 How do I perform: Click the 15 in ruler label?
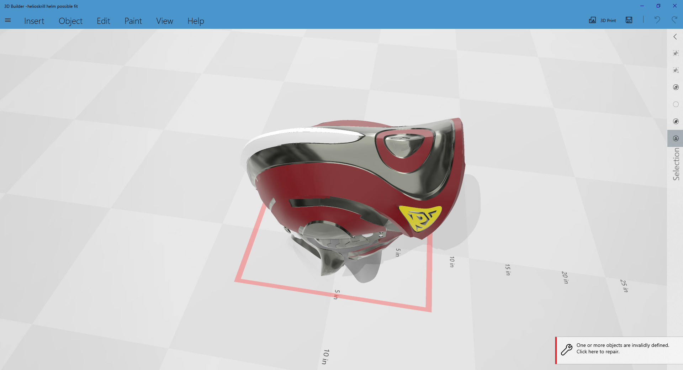click(508, 270)
